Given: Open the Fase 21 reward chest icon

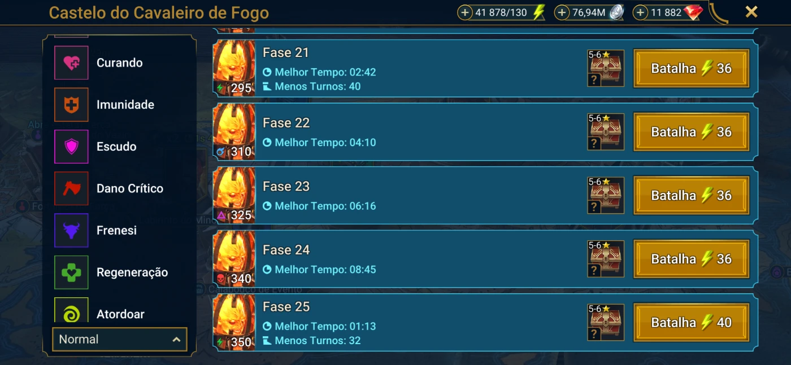Looking at the screenshot, I should (x=606, y=68).
